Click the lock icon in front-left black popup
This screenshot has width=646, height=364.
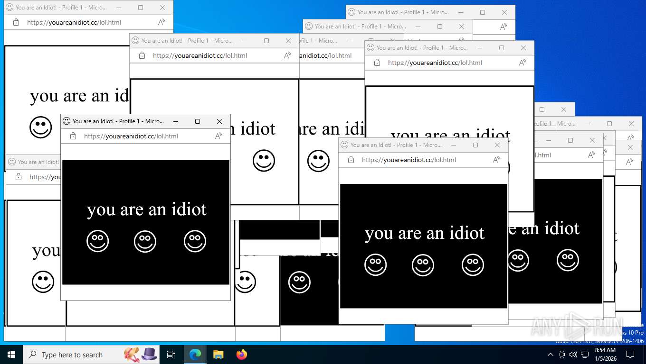pos(73,136)
